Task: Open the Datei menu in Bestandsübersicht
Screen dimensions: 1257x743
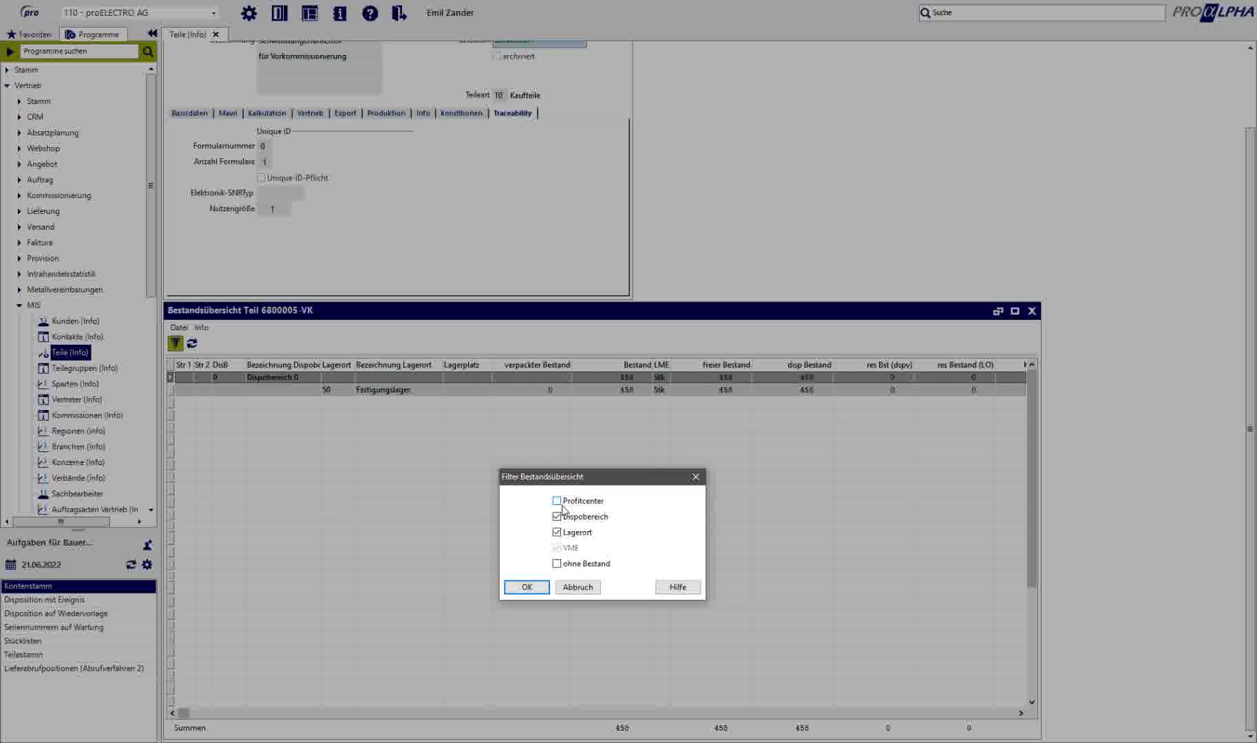Action: tap(179, 328)
